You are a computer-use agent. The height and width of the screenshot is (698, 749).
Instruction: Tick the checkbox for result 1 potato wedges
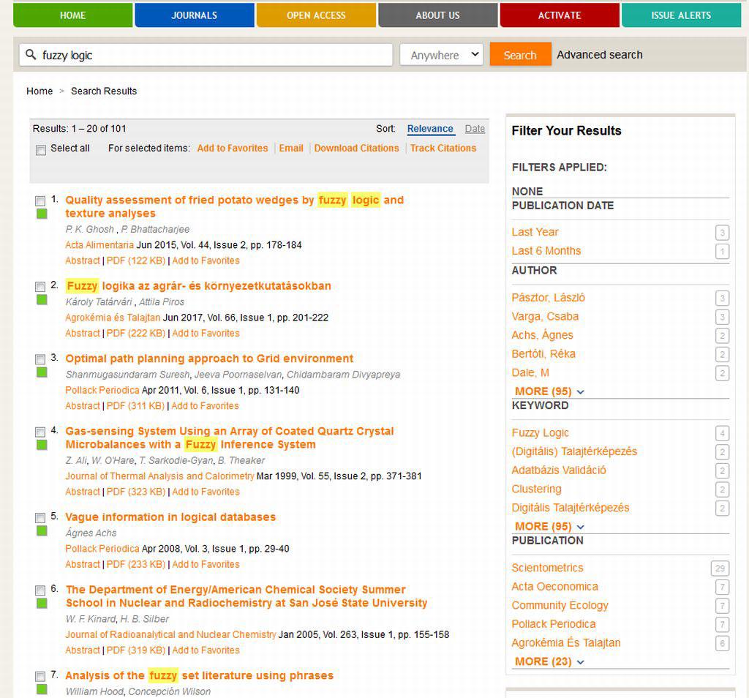(41, 201)
